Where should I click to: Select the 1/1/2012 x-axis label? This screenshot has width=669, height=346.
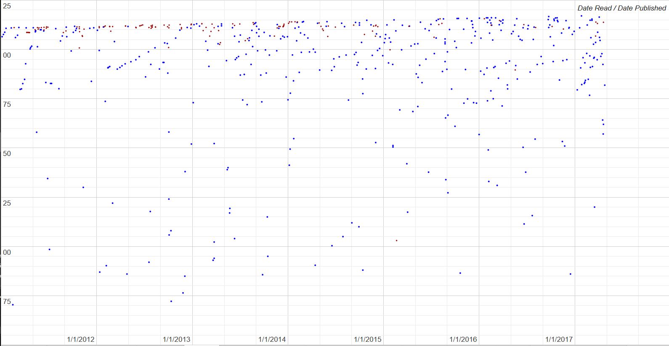click(x=81, y=339)
